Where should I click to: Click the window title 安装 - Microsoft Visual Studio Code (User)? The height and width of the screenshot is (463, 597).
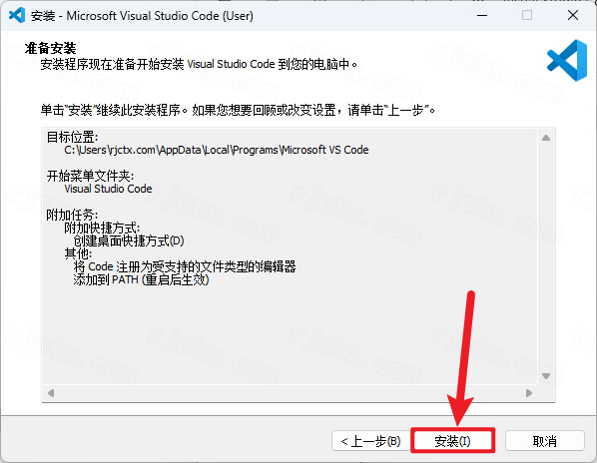[x=142, y=16]
